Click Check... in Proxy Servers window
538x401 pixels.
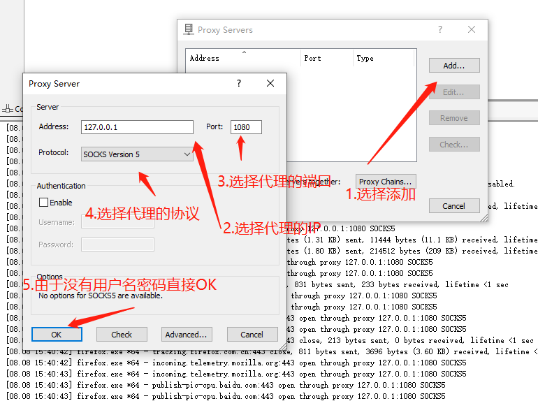[454, 145]
